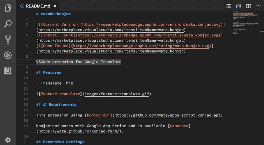Click the '## Extension Settings' heading
The image size is (264, 145).
pyautogui.click(x=60, y=142)
